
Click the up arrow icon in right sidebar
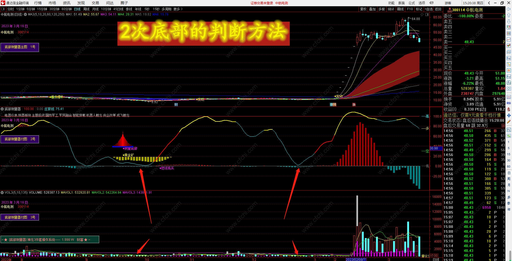coord(509,15)
